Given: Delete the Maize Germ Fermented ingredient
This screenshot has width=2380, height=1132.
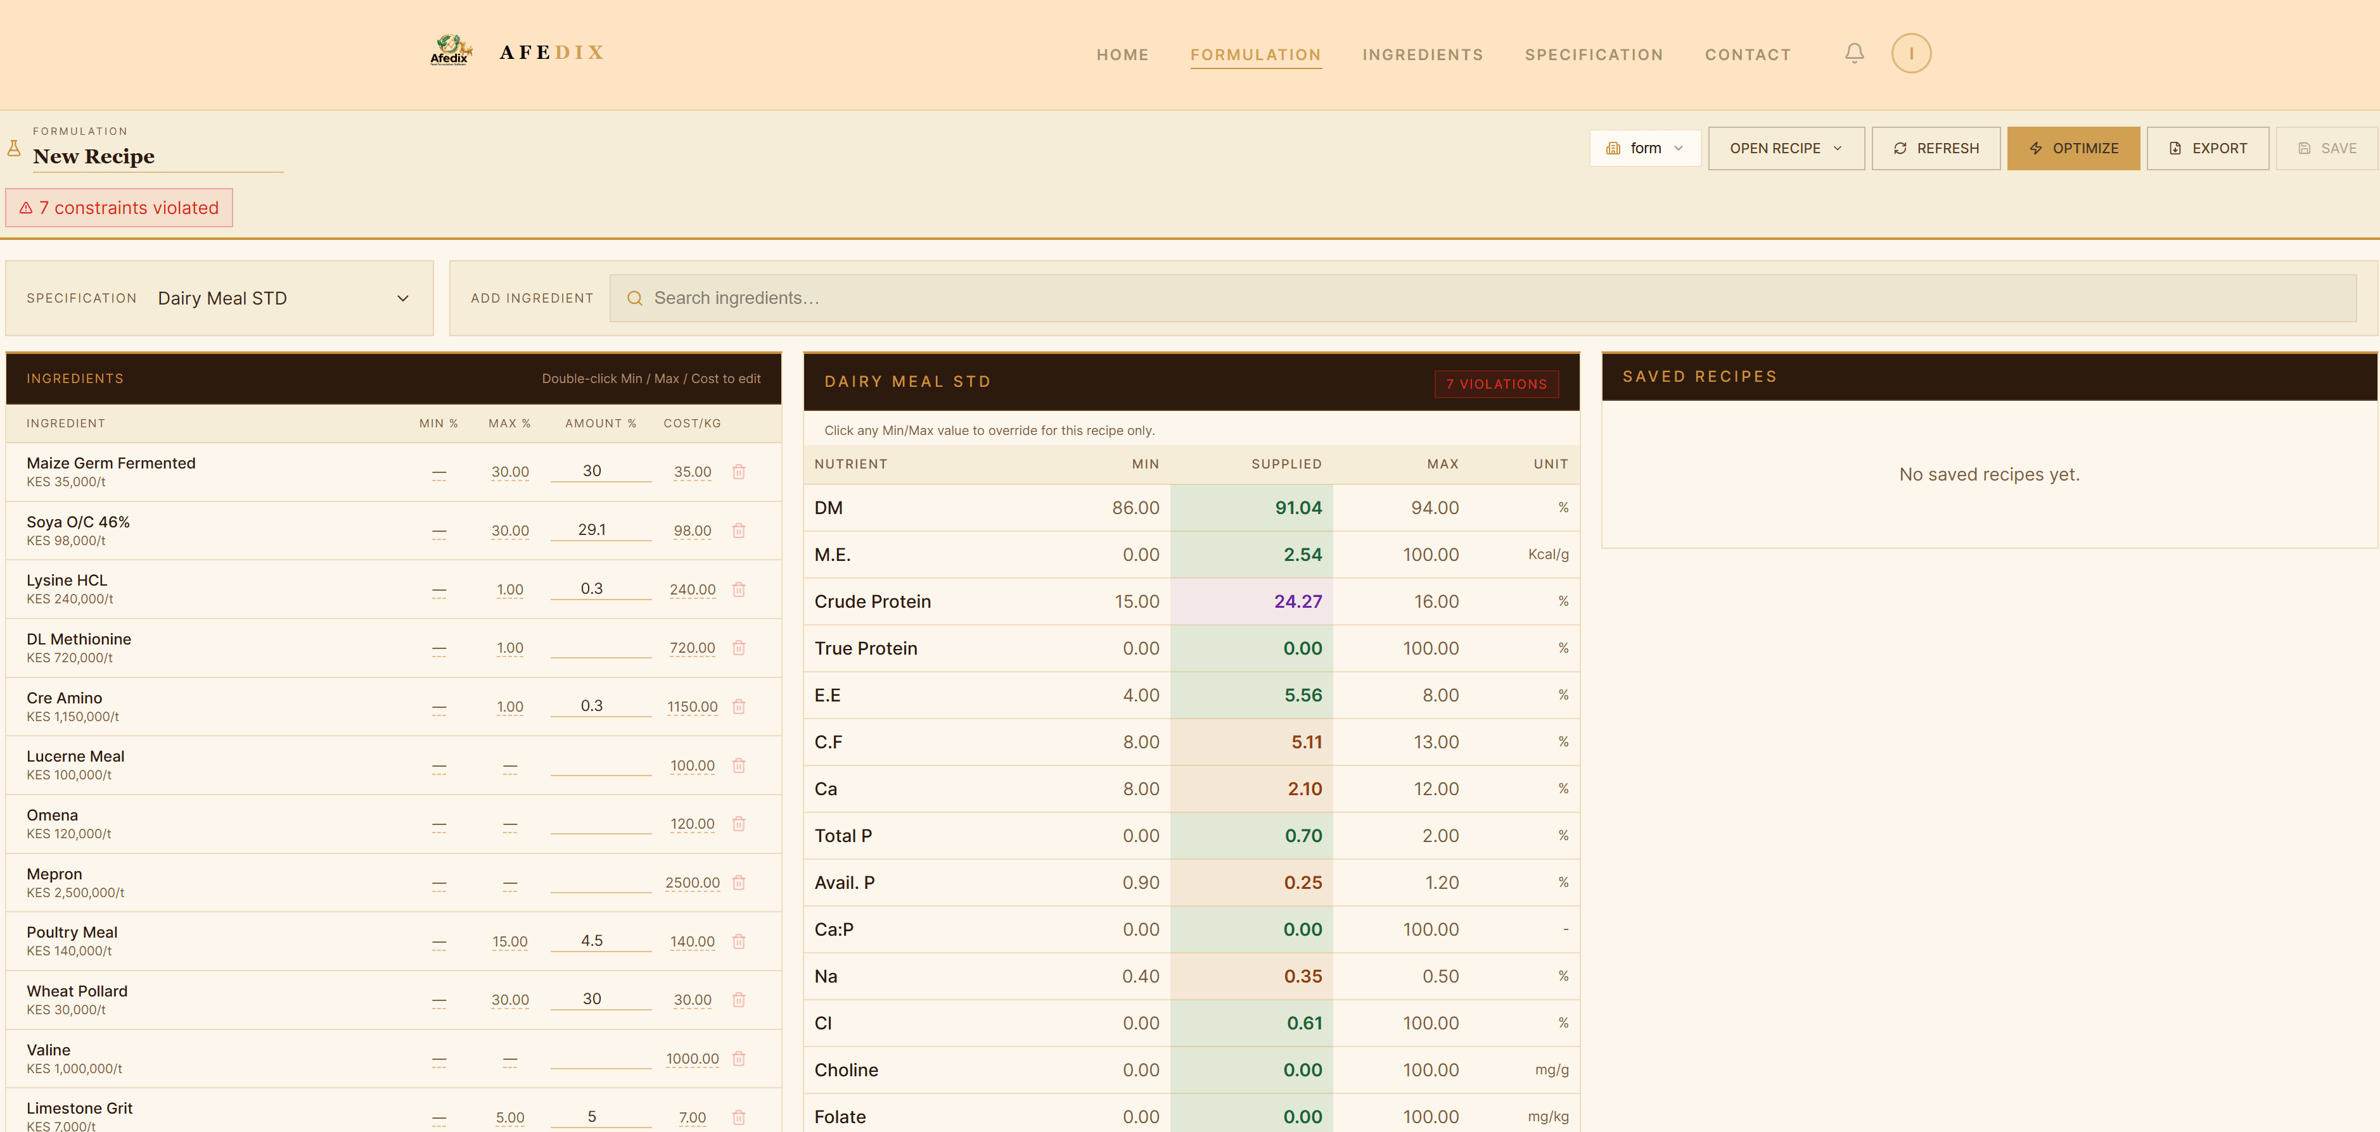Looking at the screenshot, I should tap(738, 472).
